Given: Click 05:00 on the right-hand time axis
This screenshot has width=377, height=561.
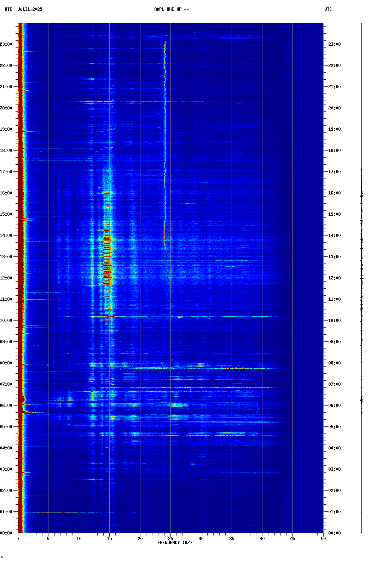Looking at the screenshot, I should 335,427.
